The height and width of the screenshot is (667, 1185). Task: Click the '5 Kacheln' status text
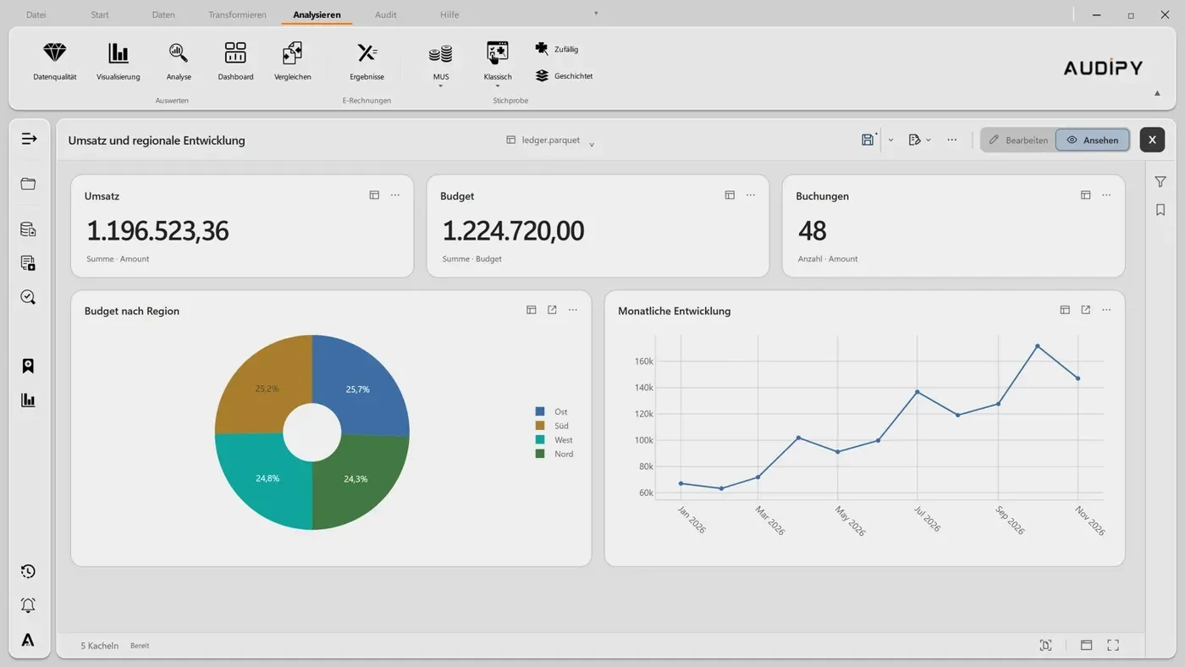(x=100, y=646)
